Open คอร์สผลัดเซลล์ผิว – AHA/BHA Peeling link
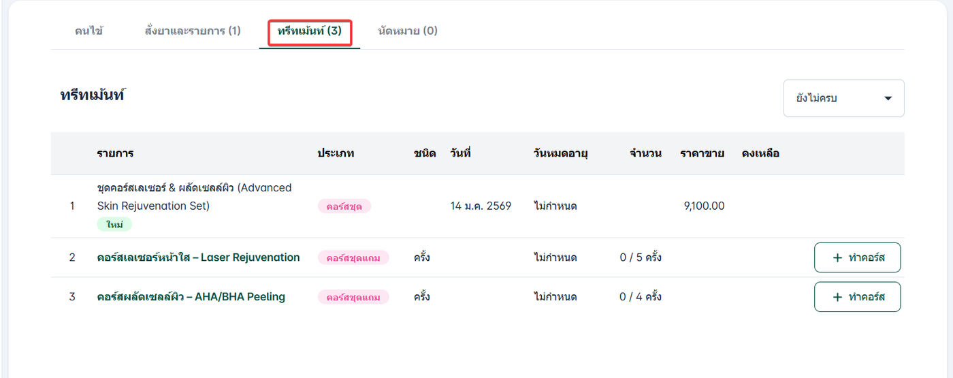 (x=191, y=297)
